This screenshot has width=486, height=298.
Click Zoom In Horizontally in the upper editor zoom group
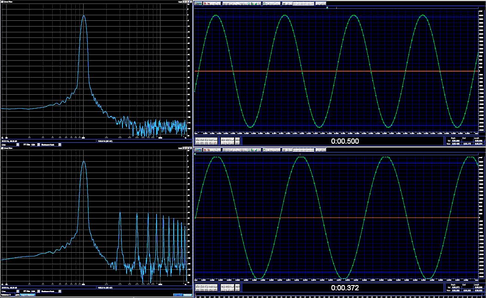point(223,139)
